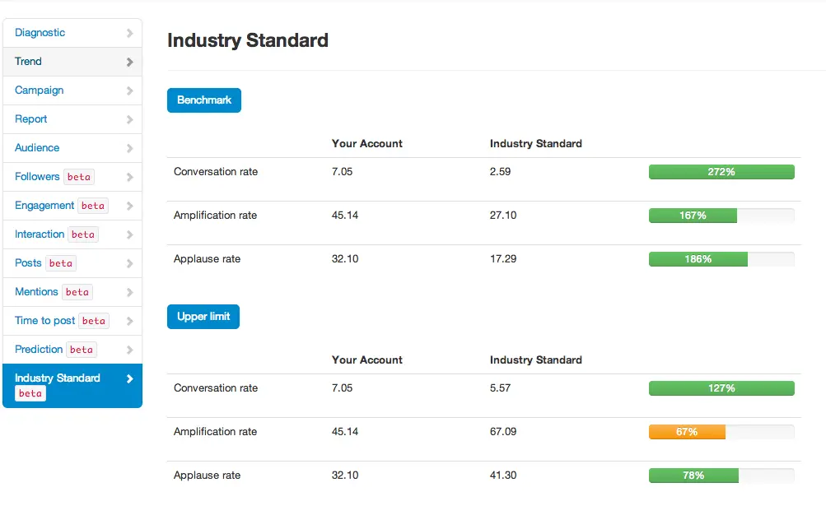Click the white chevron on Industry Standard
This screenshot has height=515, width=826.
[129, 379]
